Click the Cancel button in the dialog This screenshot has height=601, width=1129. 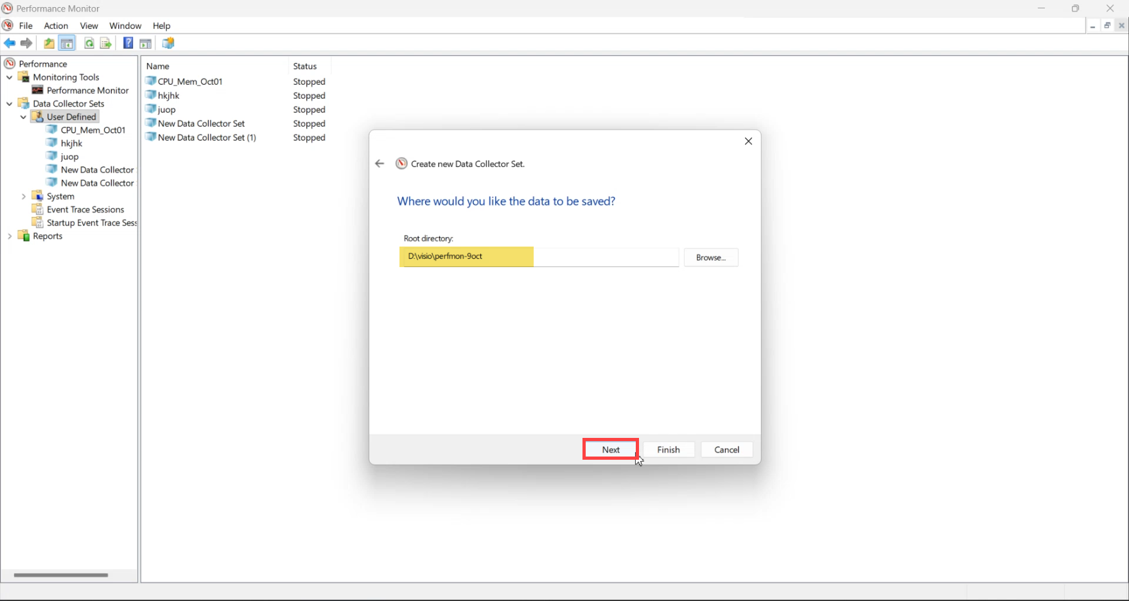[x=727, y=449]
